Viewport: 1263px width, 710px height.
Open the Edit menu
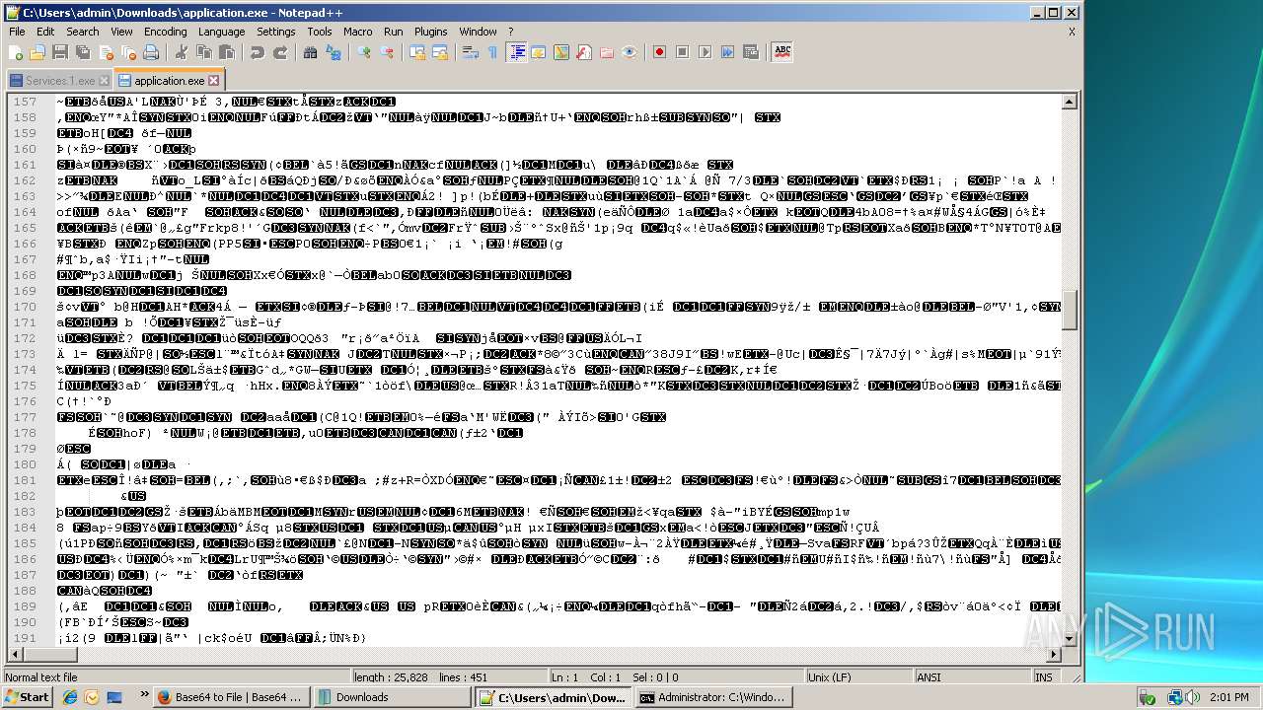(x=45, y=32)
